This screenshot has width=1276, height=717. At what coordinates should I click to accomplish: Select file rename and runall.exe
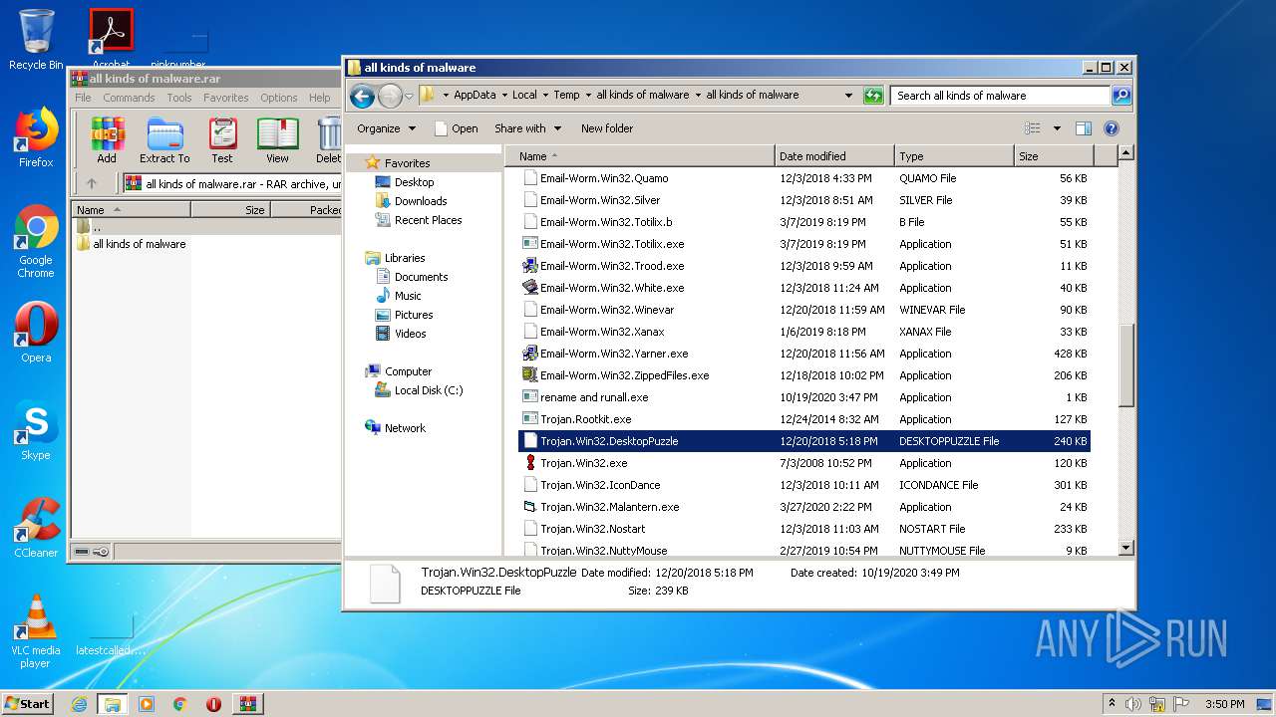(x=804, y=397)
